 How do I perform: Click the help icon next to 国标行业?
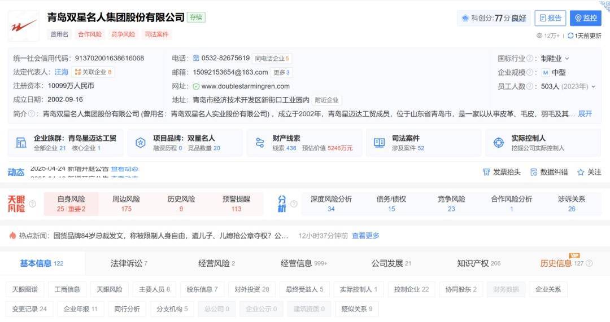[x=529, y=58]
